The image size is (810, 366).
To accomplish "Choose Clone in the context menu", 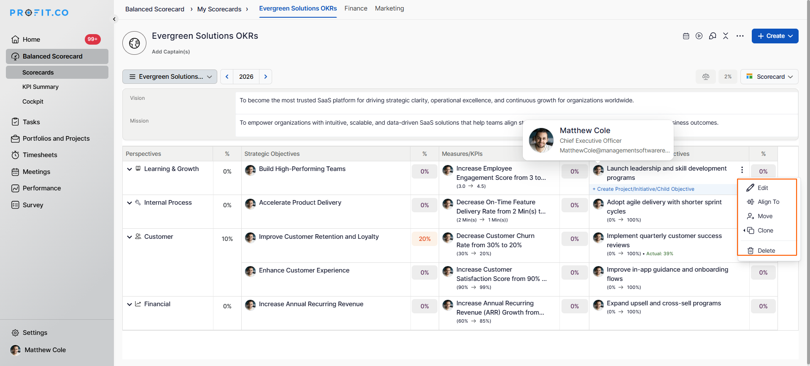I will (x=765, y=230).
